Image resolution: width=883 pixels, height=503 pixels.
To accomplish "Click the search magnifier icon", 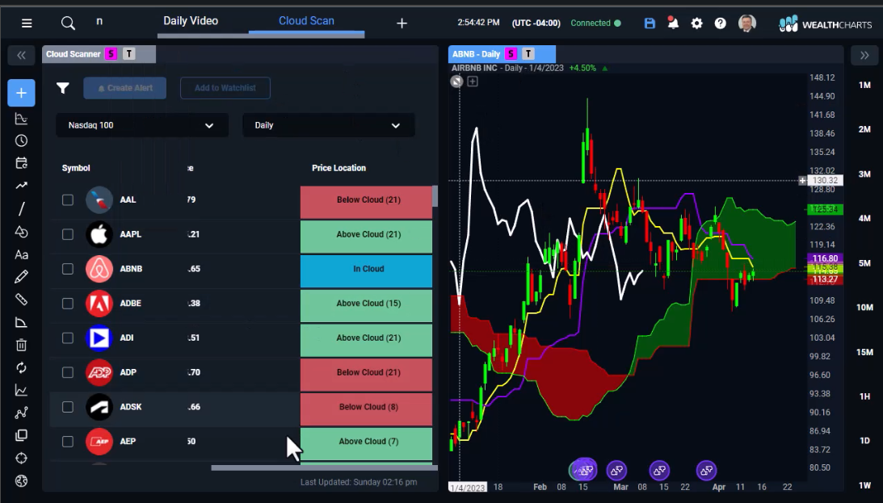I will pos(68,23).
